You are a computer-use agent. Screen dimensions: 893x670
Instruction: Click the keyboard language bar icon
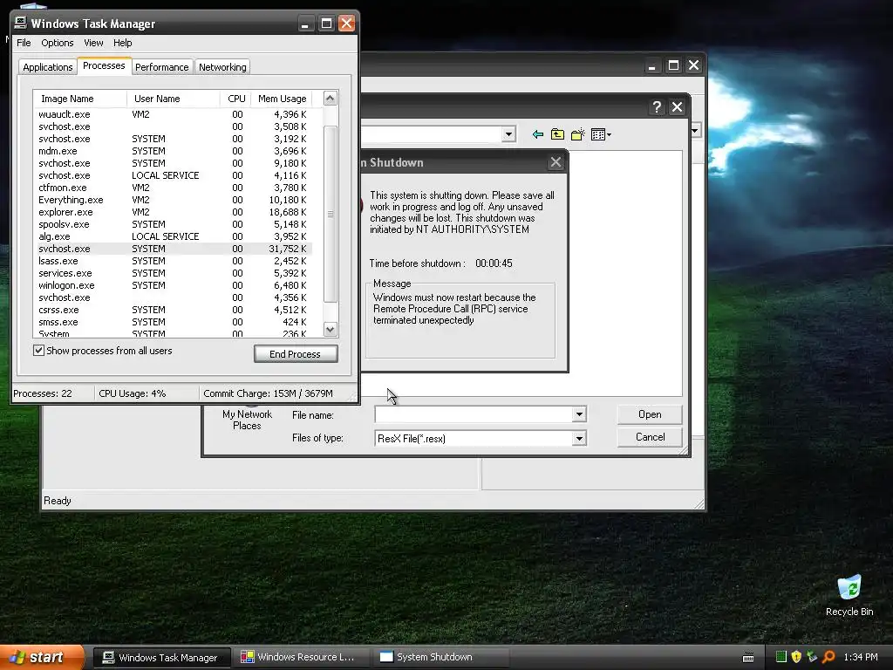(x=748, y=658)
